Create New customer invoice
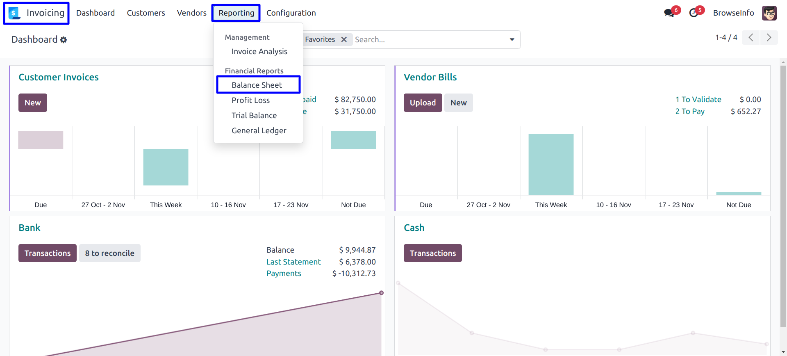Screen dimensions: 787x356 33,103
